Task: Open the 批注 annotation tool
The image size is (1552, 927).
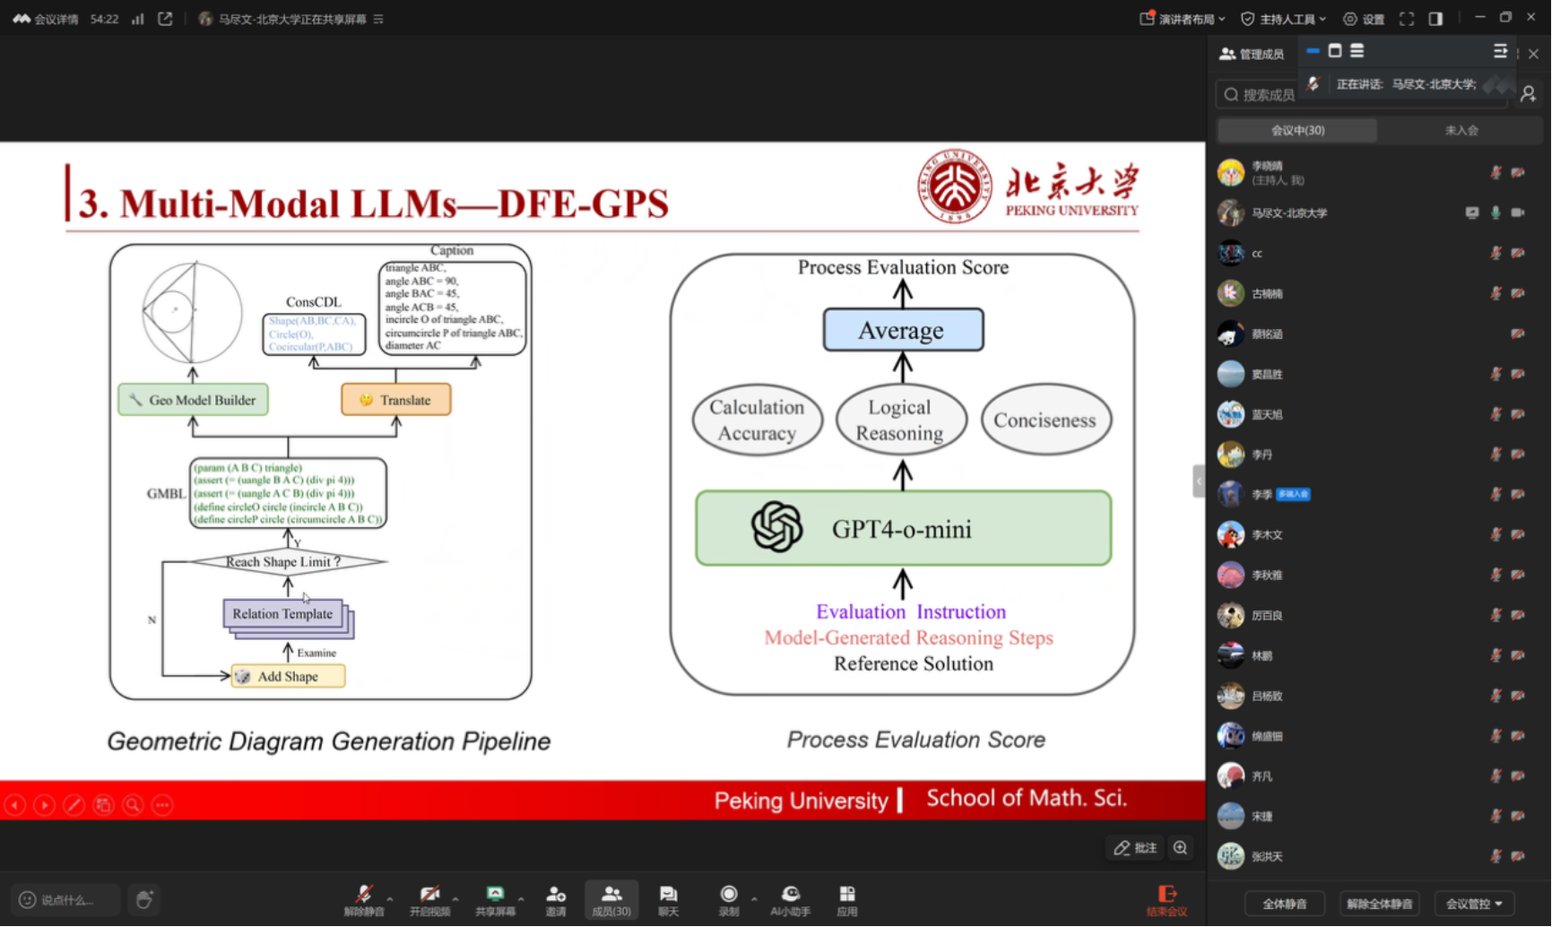Action: (1135, 848)
